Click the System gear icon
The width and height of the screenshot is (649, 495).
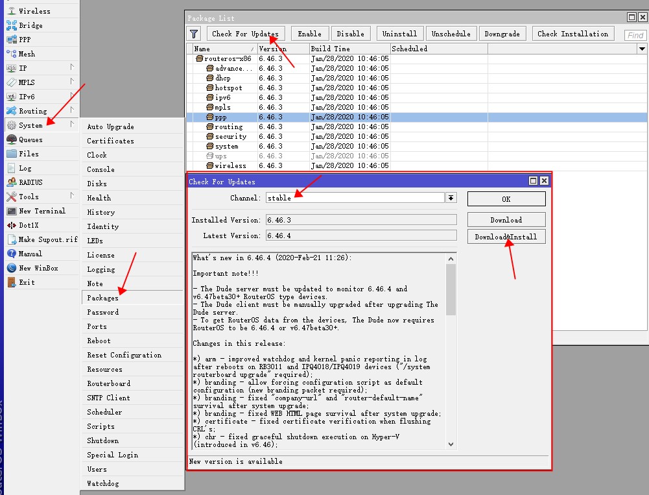(12, 125)
